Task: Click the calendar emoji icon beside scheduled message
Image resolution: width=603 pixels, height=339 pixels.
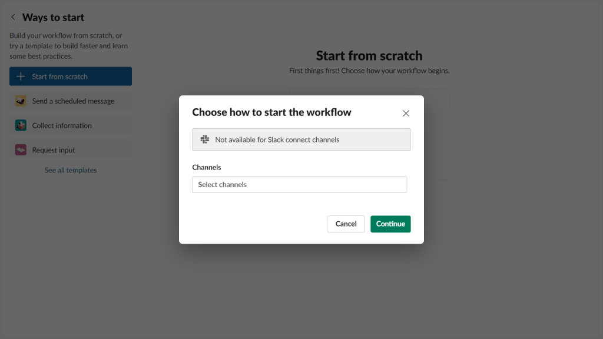Action: [19, 101]
